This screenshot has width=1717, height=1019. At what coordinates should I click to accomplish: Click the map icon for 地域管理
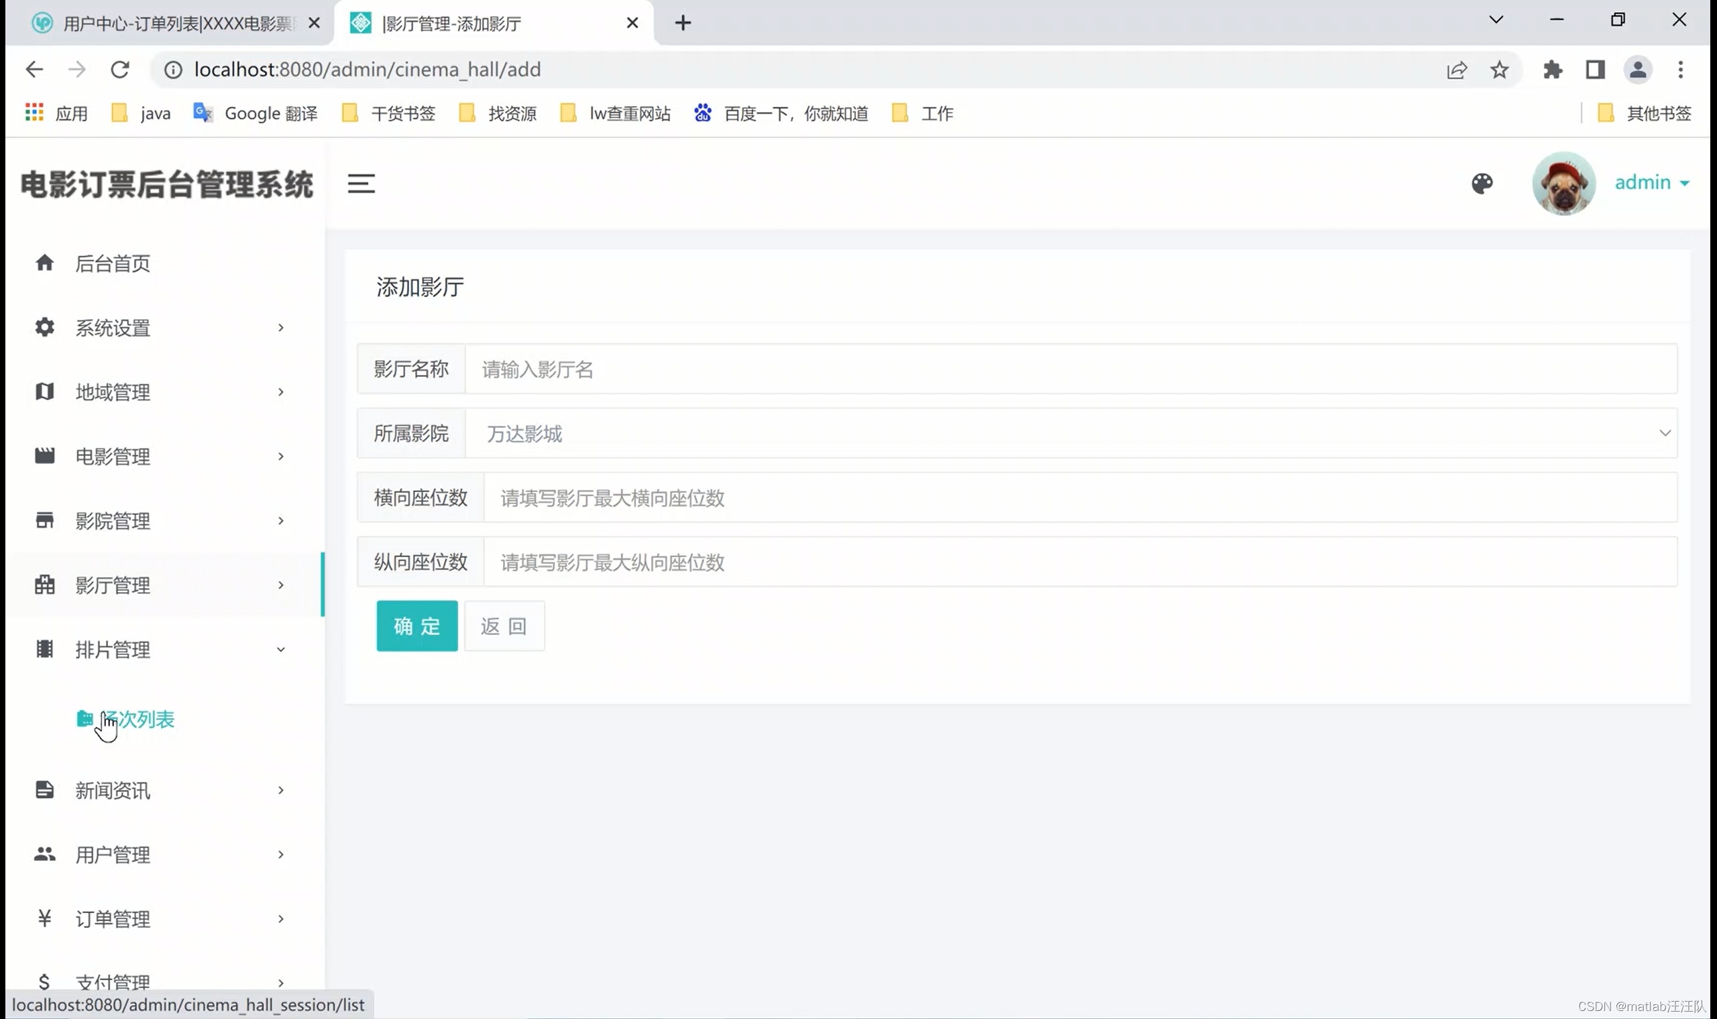45,392
